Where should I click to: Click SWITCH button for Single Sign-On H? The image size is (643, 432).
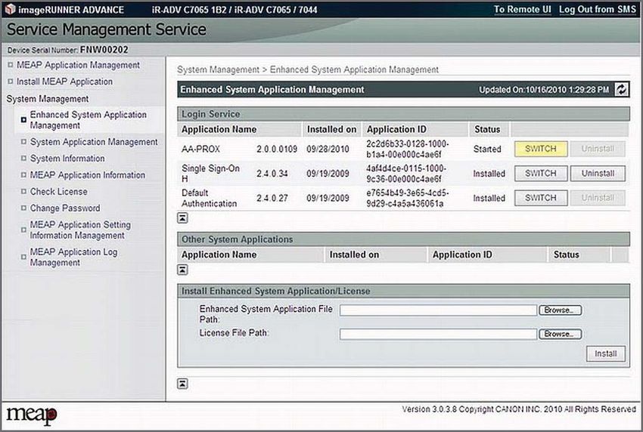click(x=541, y=173)
